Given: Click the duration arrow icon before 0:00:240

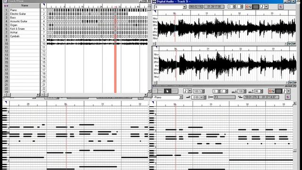Looking at the screenshot, I should click(188, 97).
